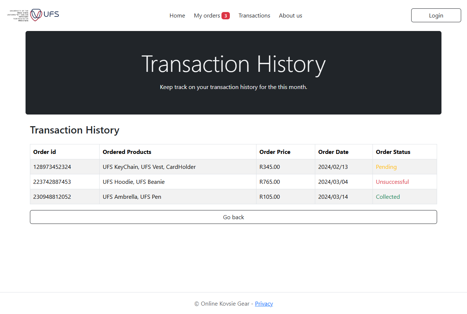Open the Home nav link
The height and width of the screenshot is (314, 467).
[x=177, y=15]
